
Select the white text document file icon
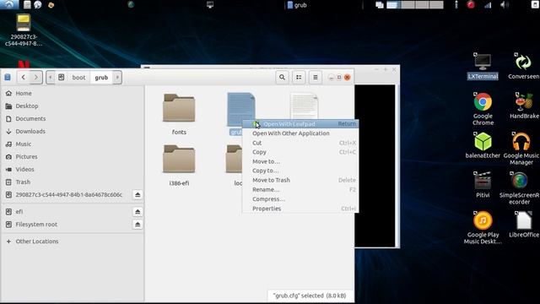(304, 106)
